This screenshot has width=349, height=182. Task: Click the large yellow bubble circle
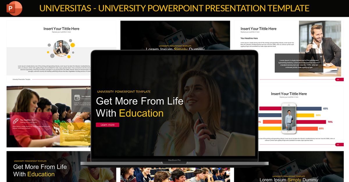(x=73, y=45)
